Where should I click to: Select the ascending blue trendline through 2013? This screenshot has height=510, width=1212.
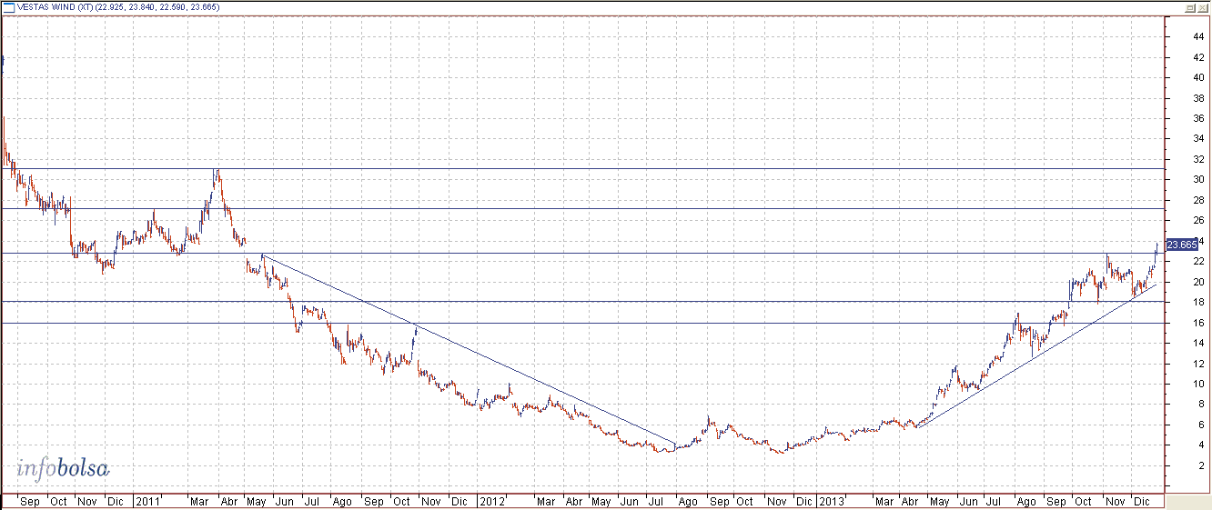click(x=1037, y=355)
